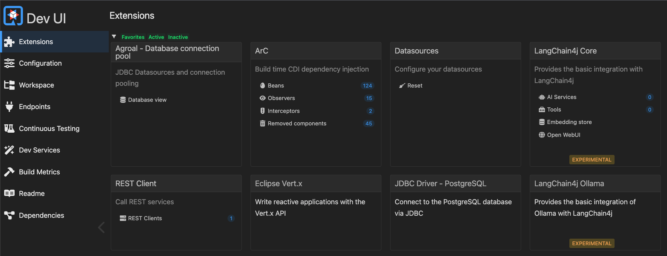
Task: Click the Interceptors count badge 2
Action: (x=370, y=111)
